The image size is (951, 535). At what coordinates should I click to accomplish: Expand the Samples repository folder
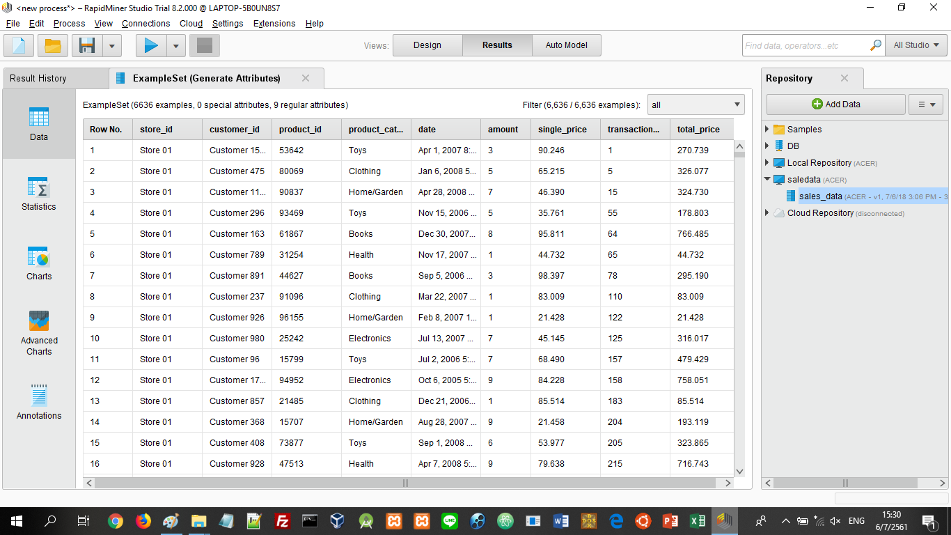(x=767, y=130)
